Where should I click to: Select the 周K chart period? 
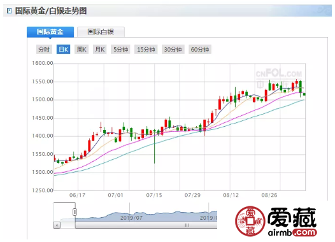[x=82, y=50]
